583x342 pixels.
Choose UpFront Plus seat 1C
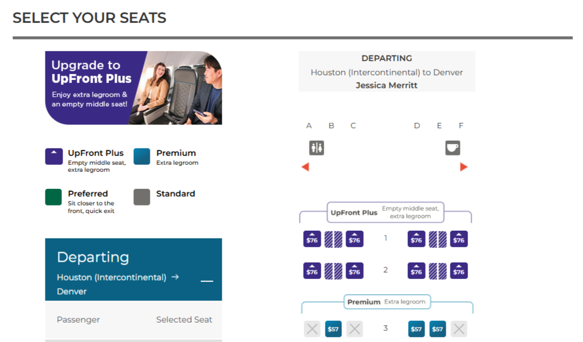pyautogui.click(x=354, y=239)
